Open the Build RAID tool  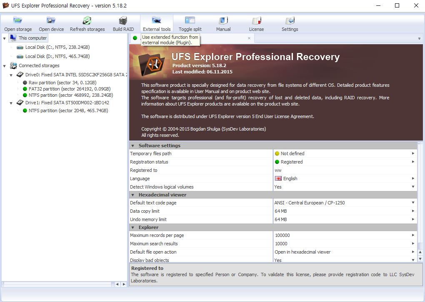123,24
